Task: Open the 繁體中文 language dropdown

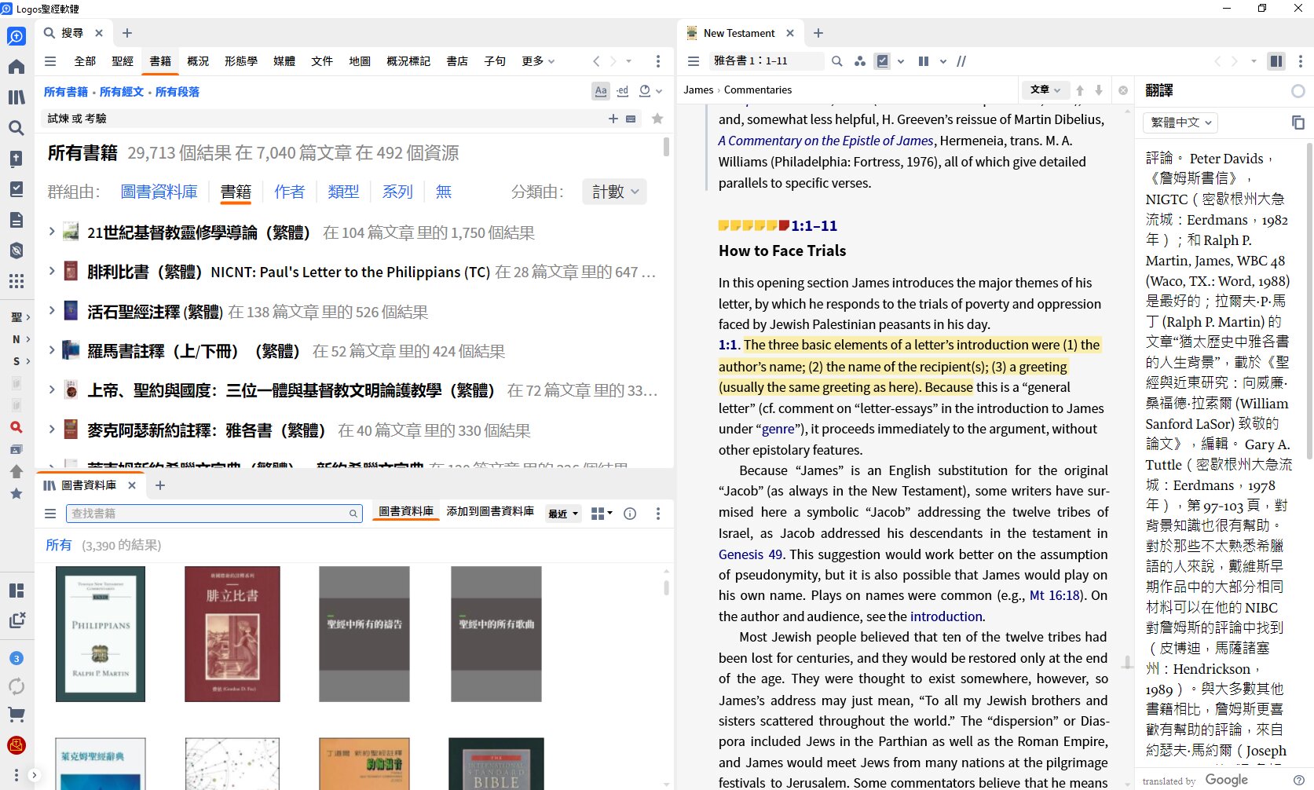Action: click(1180, 123)
